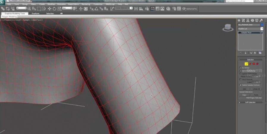Click the Edit Named Selection Sets icon
This screenshot has width=267, height=134.
click(112, 9)
